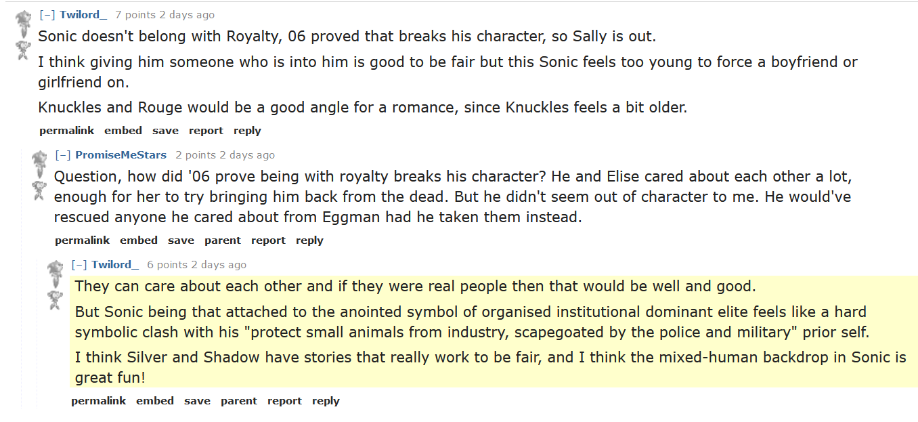Viewport: 918px width, 422px height.
Task: Reply to the top Twilord_ comment
Action: (247, 131)
